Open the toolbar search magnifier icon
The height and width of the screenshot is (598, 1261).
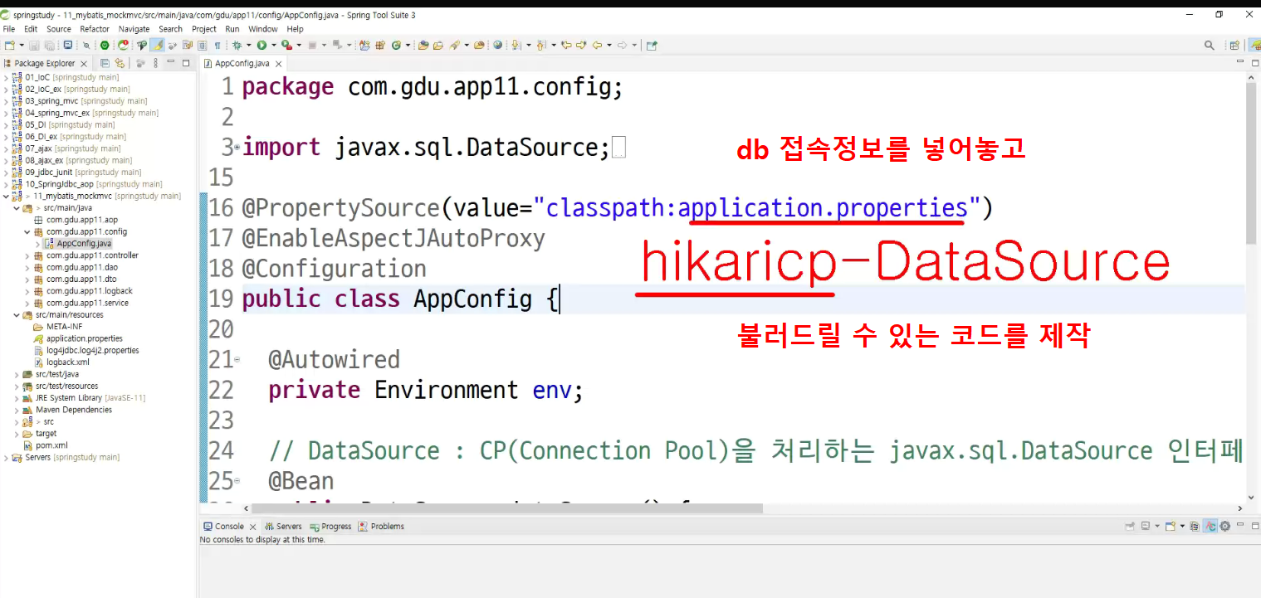click(x=1210, y=45)
